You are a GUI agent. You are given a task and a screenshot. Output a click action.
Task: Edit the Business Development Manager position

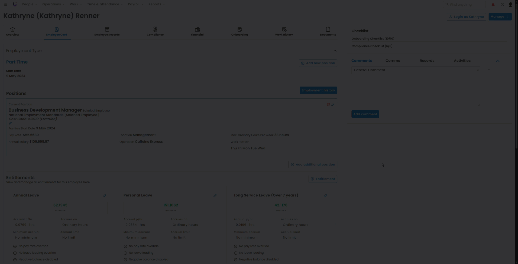point(333,104)
